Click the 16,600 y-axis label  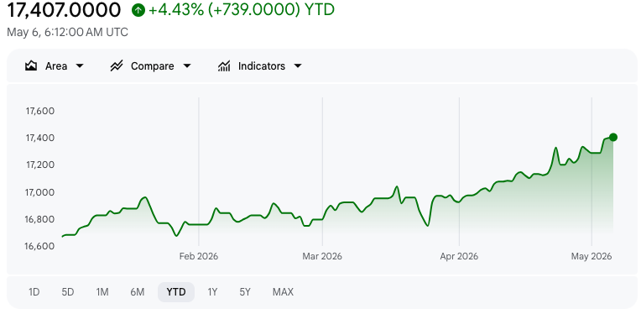(x=40, y=246)
